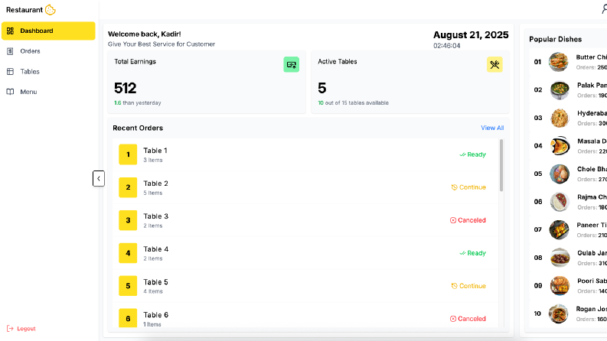Click the Menu book icon

pyautogui.click(x=11, y=92)
